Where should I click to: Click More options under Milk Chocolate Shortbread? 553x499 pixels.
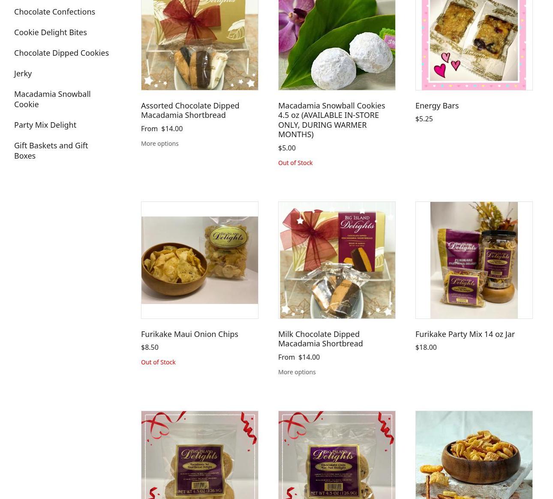coord(297,372)
